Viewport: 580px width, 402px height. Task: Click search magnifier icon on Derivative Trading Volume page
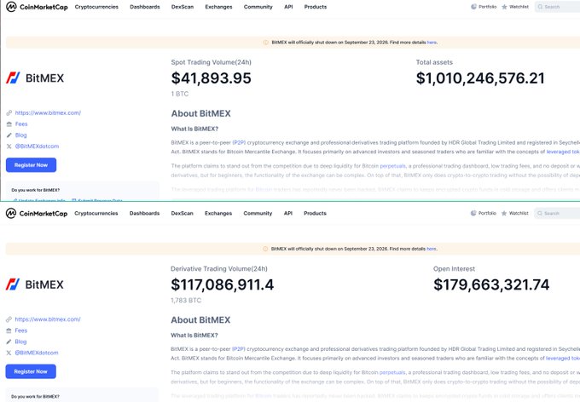[540, 213]
